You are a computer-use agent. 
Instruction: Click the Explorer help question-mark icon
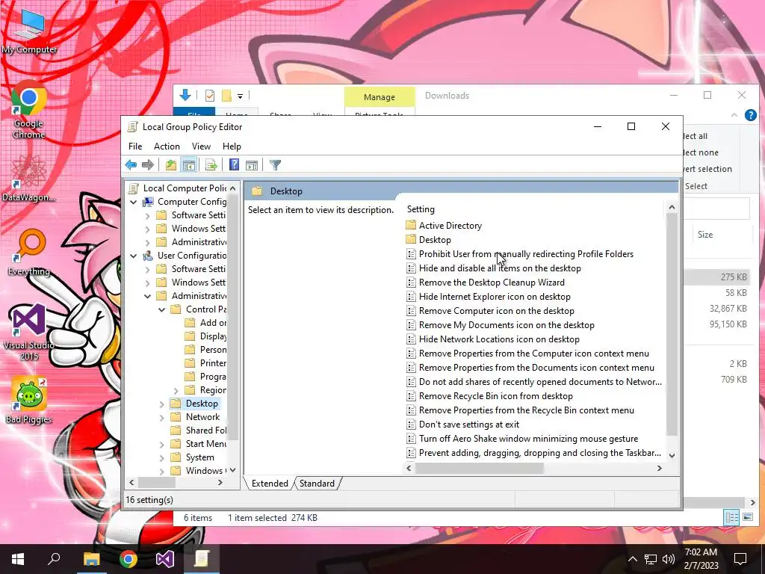click(750, 115)
